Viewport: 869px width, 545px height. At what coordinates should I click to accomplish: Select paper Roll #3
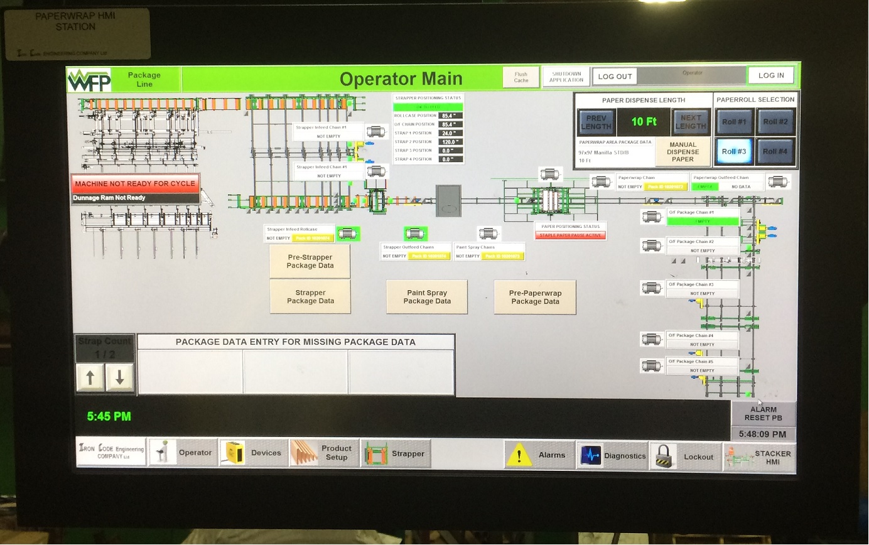coord(734,151)
